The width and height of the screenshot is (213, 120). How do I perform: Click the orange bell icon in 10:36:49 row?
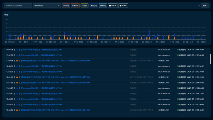tap(17, 110)
